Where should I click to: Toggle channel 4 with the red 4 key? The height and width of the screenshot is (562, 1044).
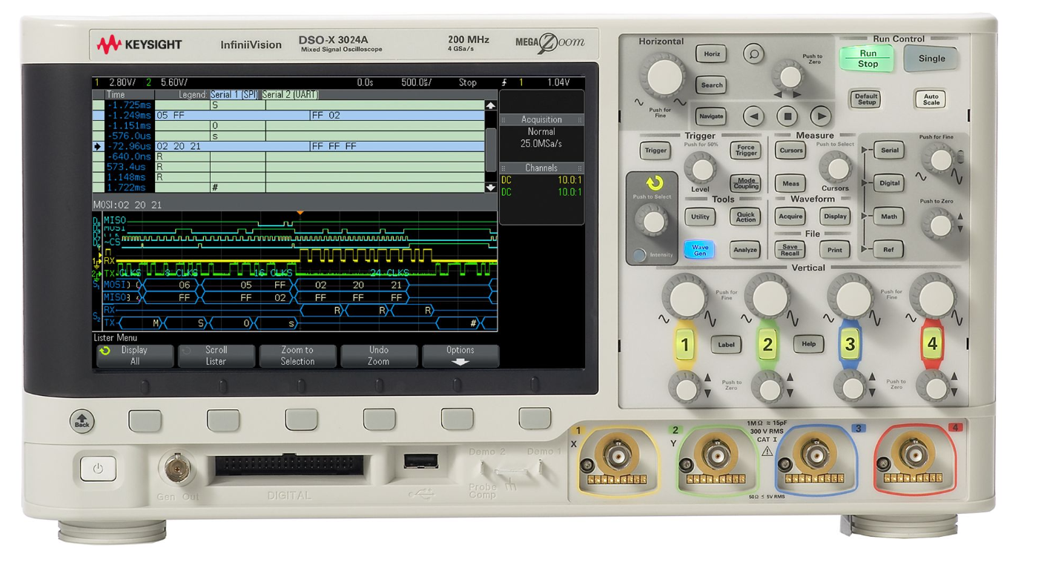coord(932,345)
